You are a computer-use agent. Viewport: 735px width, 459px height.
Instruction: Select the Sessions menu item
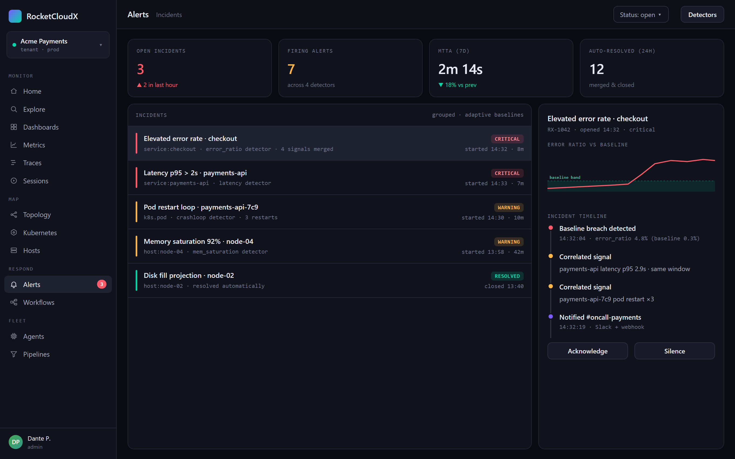(58, 181)
